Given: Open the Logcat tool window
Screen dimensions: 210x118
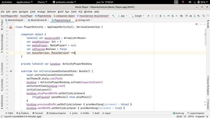Looking at the screenshot, I should [x=106, y=113].
